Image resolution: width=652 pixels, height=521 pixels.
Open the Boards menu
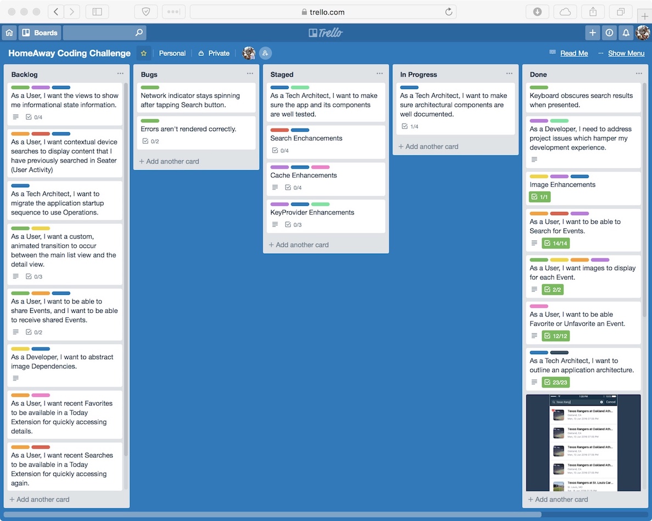(x=40, y=32)
